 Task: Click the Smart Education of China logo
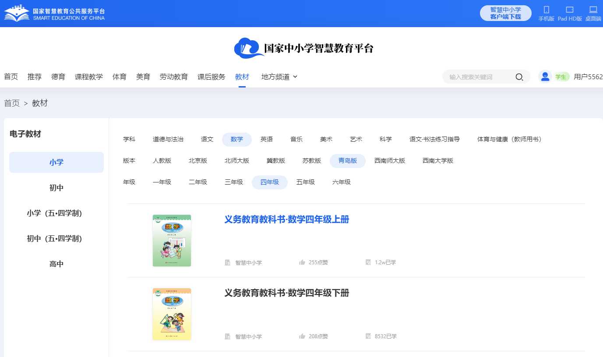pyautogui.click(x=55, y=14)
